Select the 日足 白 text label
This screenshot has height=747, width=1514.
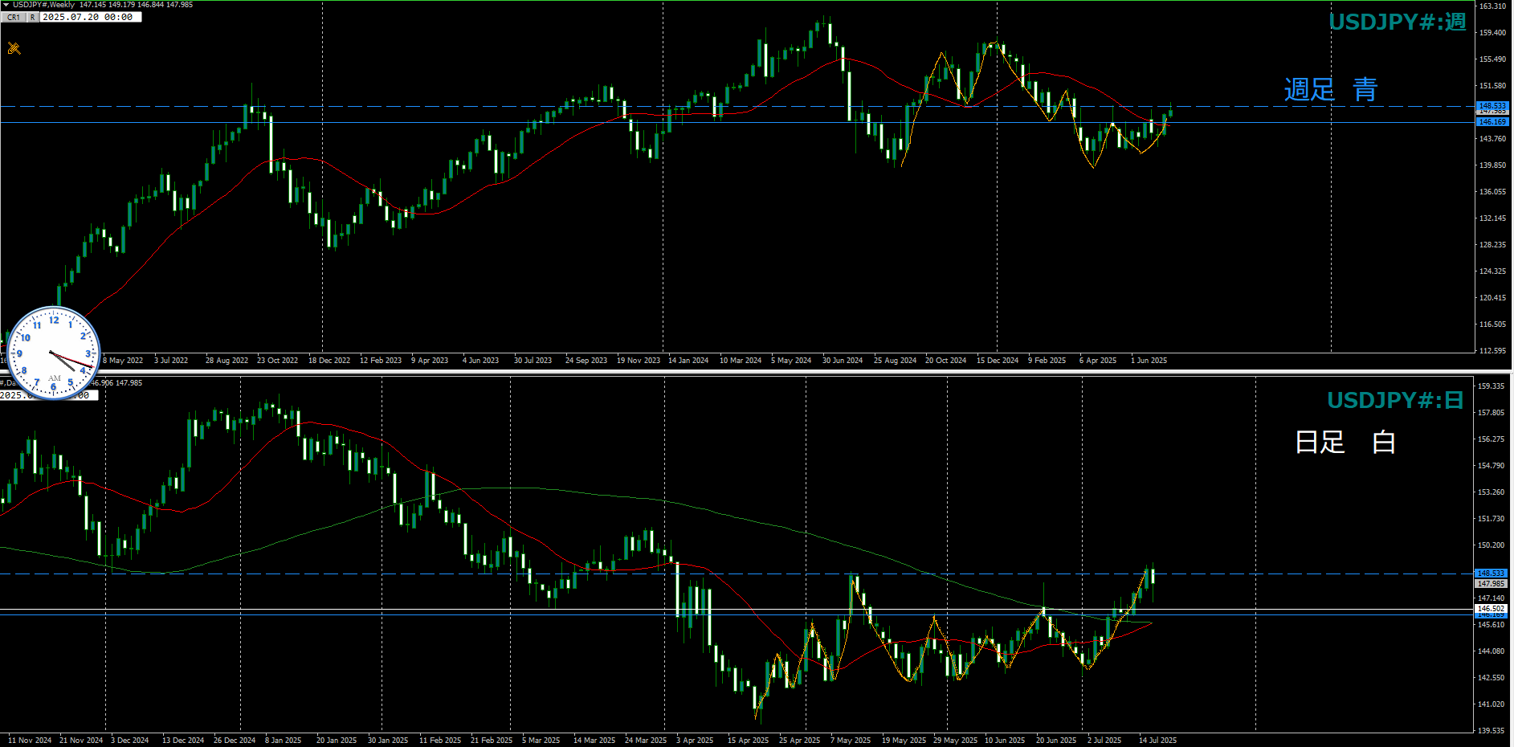click(x=1345, y=442)
